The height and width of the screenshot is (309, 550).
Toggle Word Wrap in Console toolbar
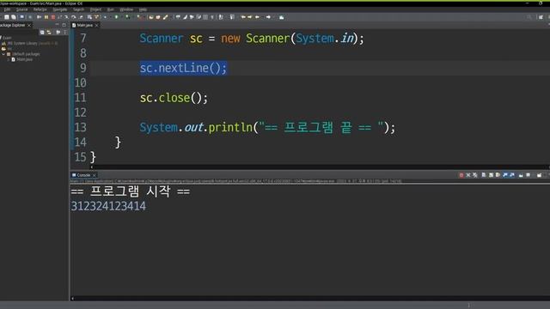pyautogui.click(x=498, y=175)
